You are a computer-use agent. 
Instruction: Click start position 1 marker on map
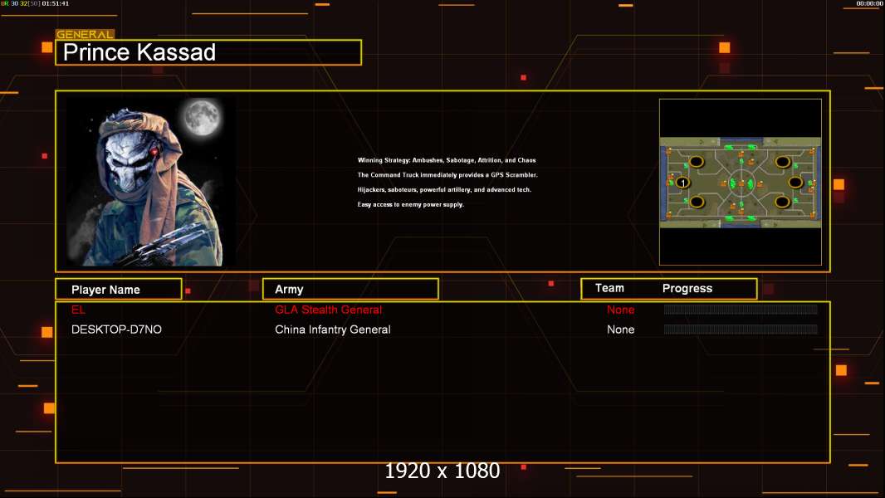pos(682,183)
